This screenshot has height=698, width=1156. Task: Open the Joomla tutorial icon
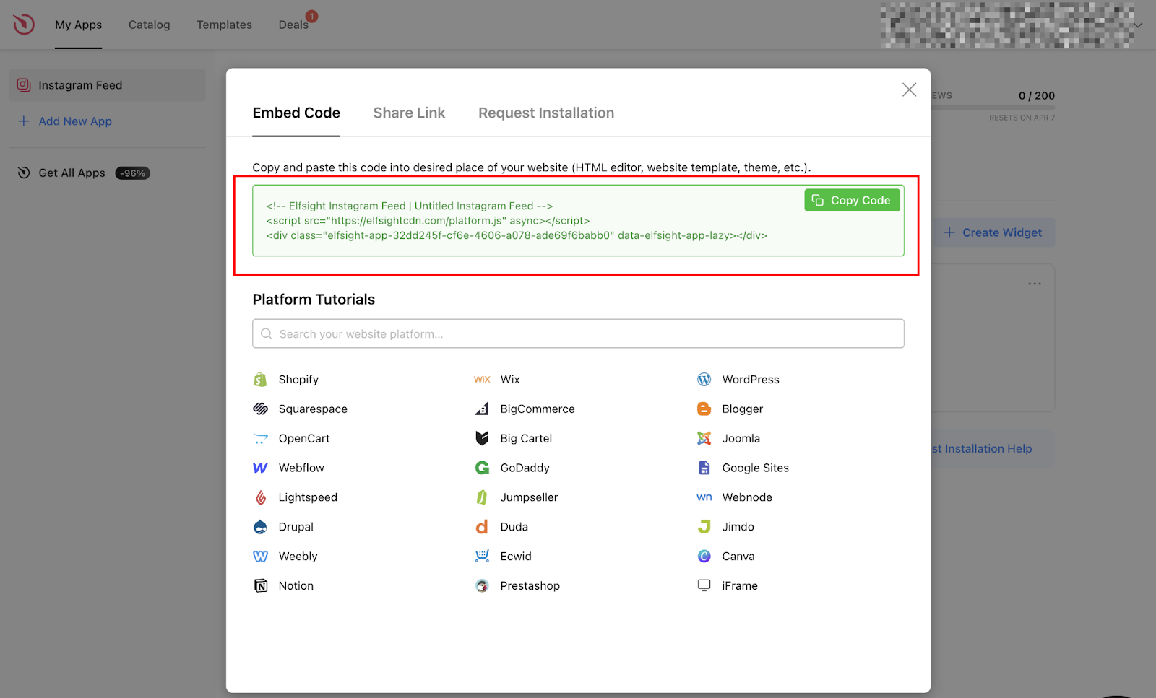tap(704, 439)
